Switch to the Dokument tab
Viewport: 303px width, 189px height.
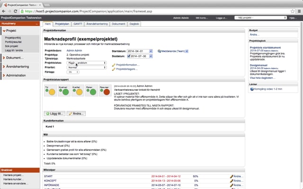click(x=118, y=24)
